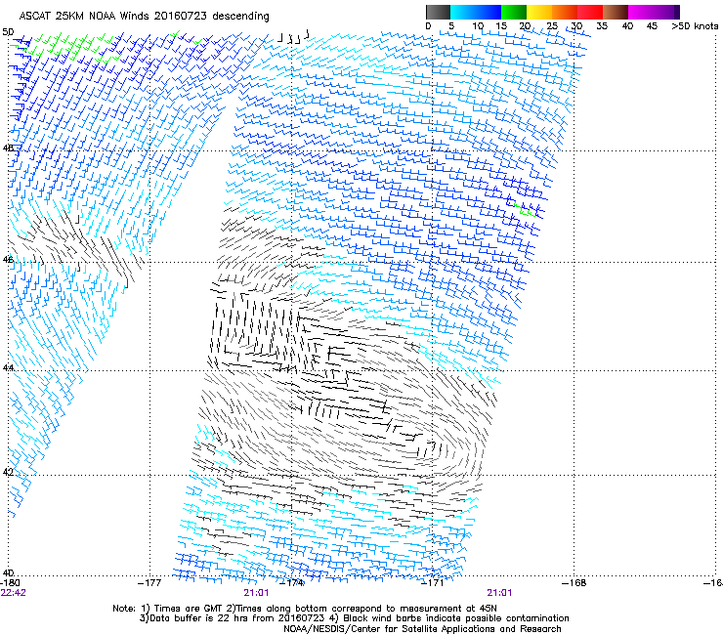Click the "21:01" time label nearest -174
Screen dimensions: 723x635
(x=256, y=593)
